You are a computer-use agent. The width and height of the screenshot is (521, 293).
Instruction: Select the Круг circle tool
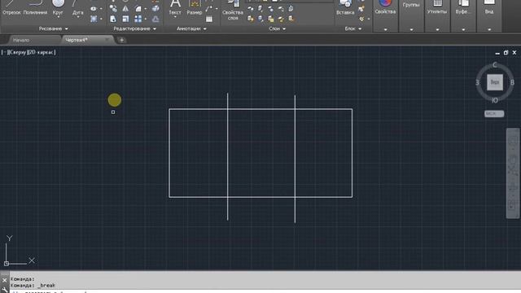(58, 8)
